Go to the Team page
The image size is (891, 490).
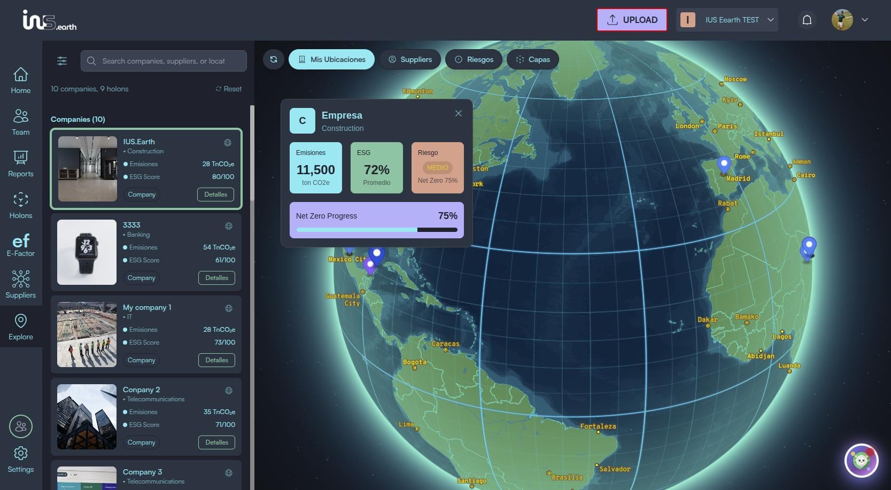21,122
